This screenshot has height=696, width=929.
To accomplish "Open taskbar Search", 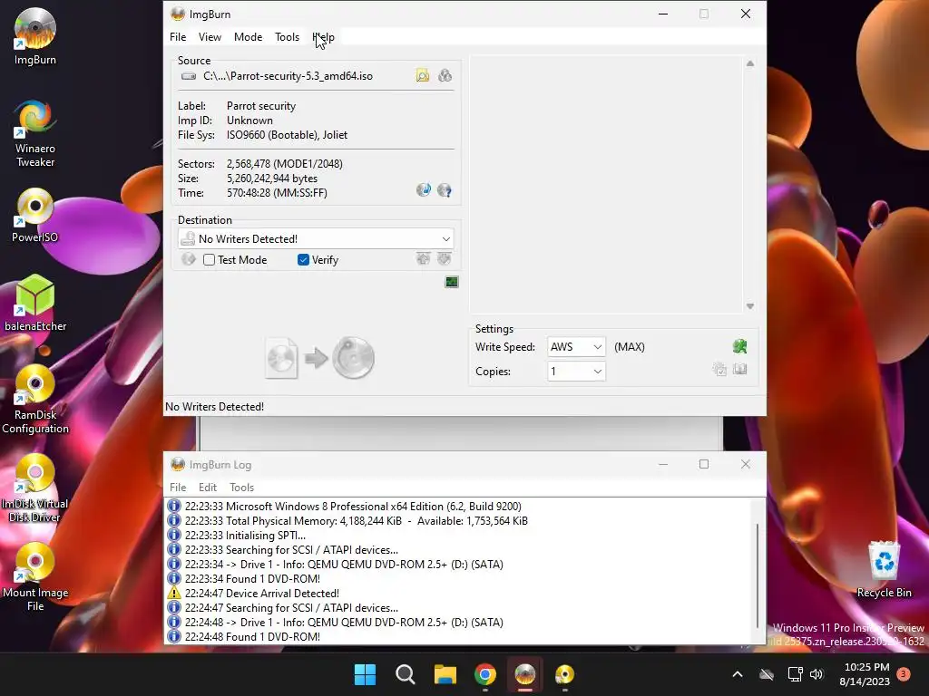I will coord(406,674).
